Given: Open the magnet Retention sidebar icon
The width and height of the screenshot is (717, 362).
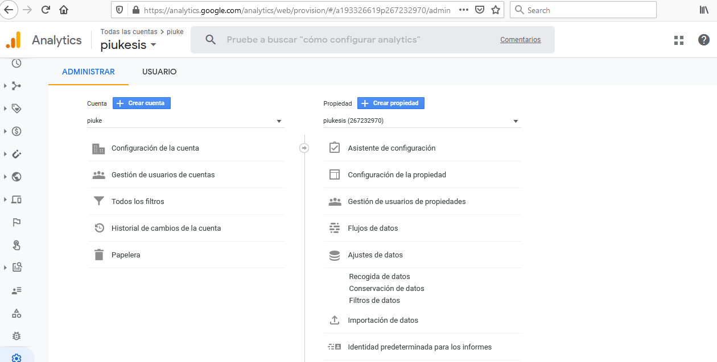Looking at the screenshot, I should [17, 154].
